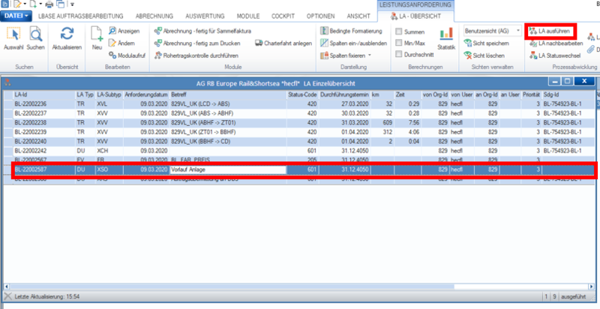Open the Suchen search tool

35,39
